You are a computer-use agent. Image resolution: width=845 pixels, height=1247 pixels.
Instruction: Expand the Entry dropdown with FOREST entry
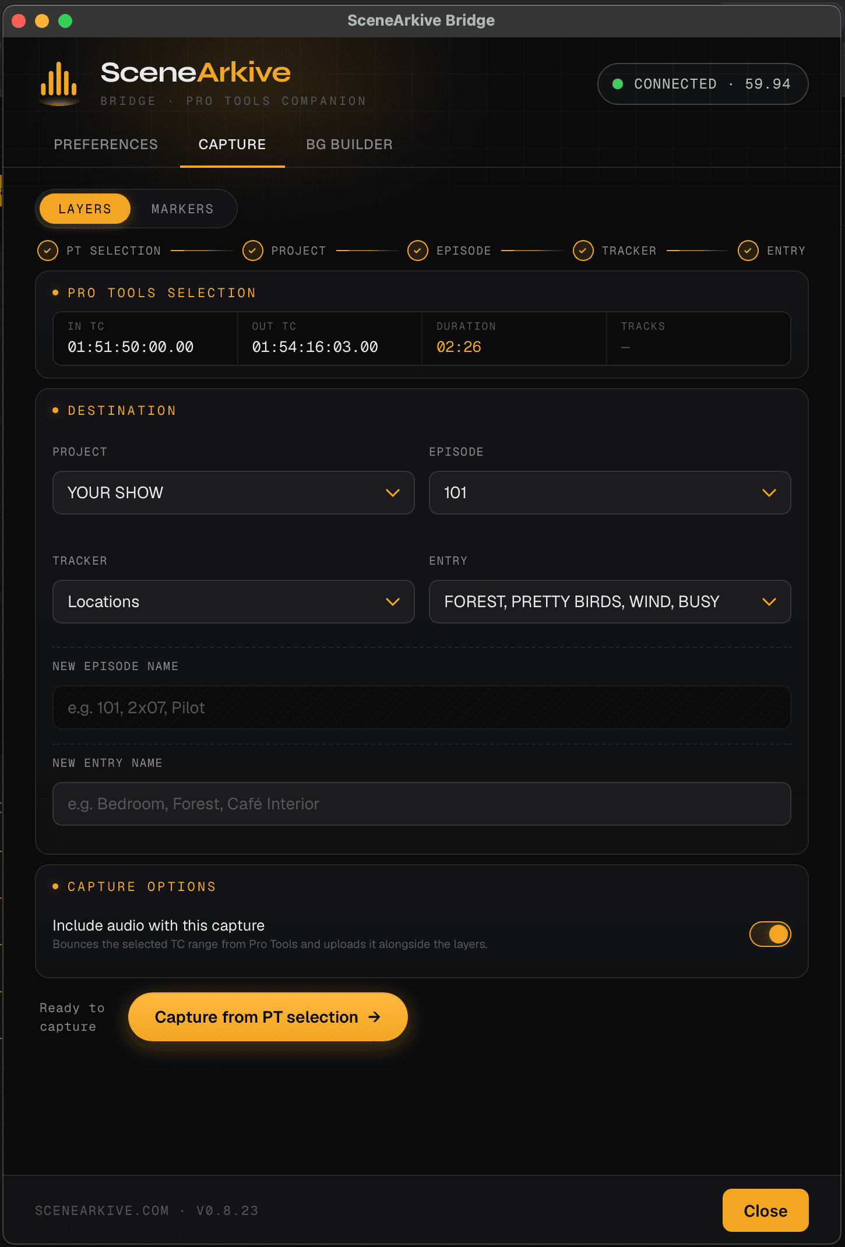[x=610, y=601]
